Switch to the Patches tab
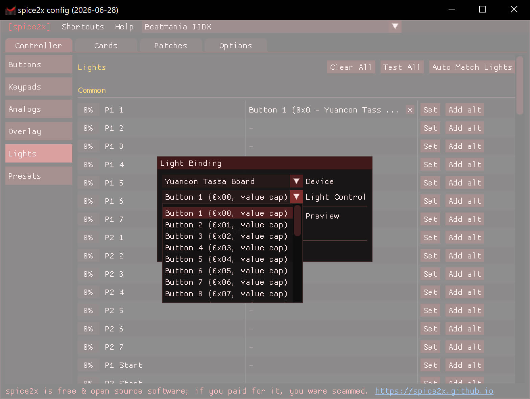Screen dimensions: 530x399 tap(171, 46)
